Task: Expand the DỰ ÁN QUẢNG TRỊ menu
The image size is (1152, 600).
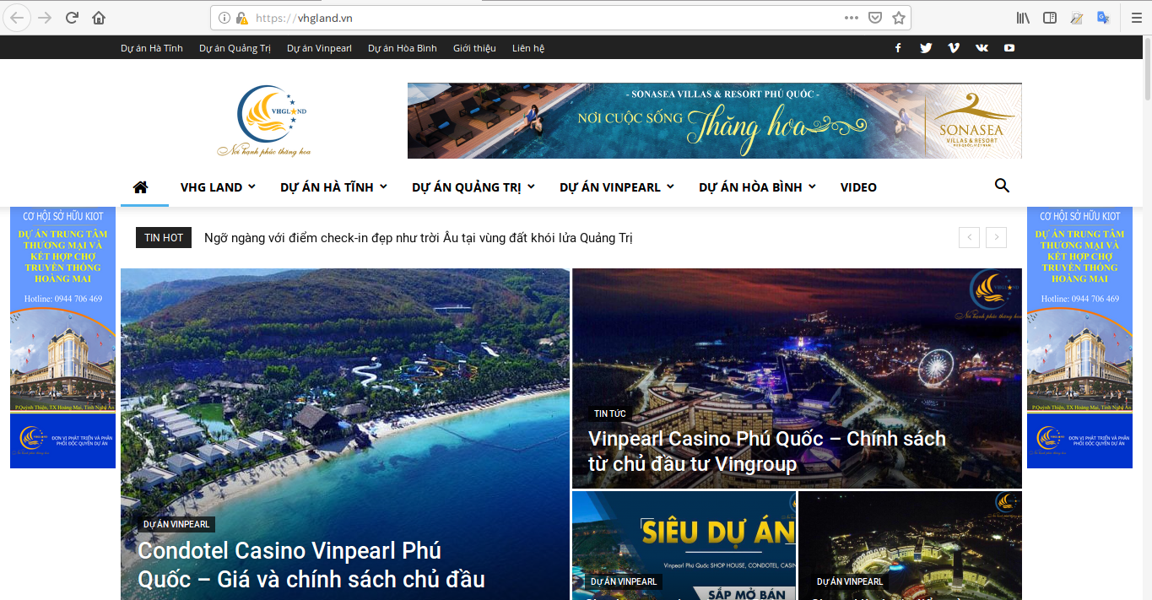Action: click(473, 187)
